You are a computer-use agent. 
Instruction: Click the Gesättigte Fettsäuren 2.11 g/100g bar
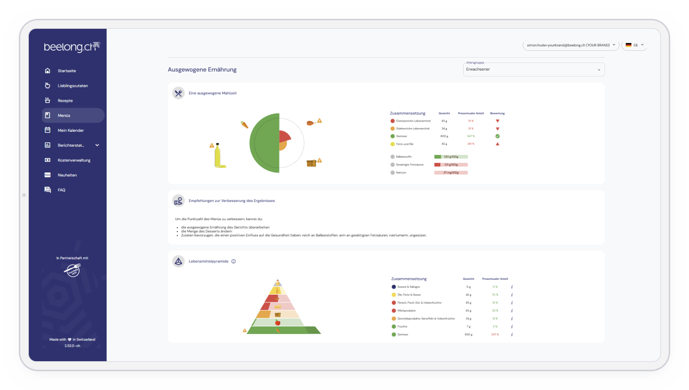tap(451, 165)
